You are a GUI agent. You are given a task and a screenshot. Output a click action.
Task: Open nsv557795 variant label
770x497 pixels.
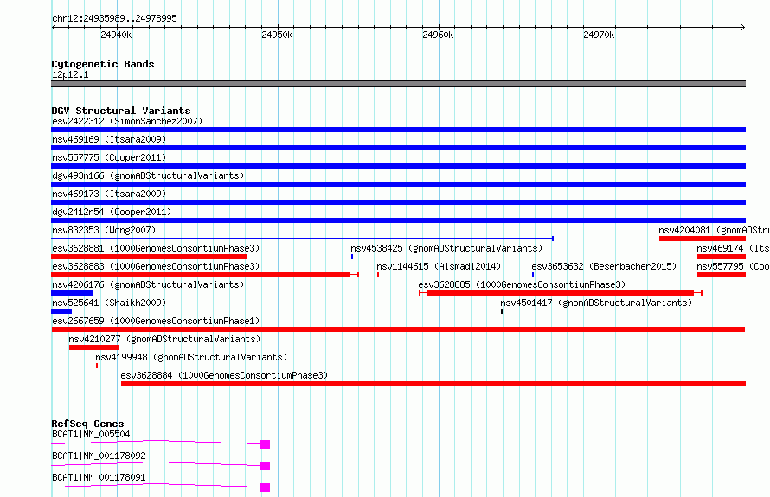[733, 266]
